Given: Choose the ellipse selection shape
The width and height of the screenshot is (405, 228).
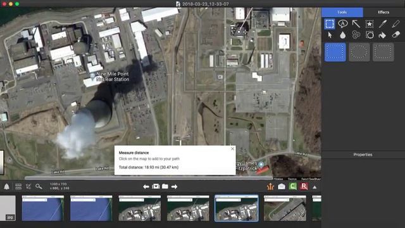Looking at the screenshot, I should (x=359, y=52).
